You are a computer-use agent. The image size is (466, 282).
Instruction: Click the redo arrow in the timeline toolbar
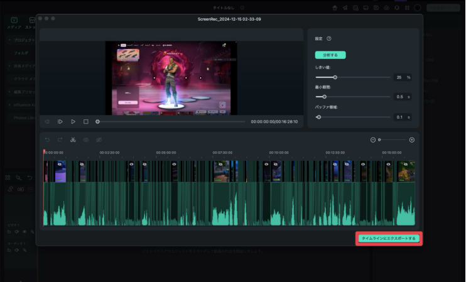(60, 139)
